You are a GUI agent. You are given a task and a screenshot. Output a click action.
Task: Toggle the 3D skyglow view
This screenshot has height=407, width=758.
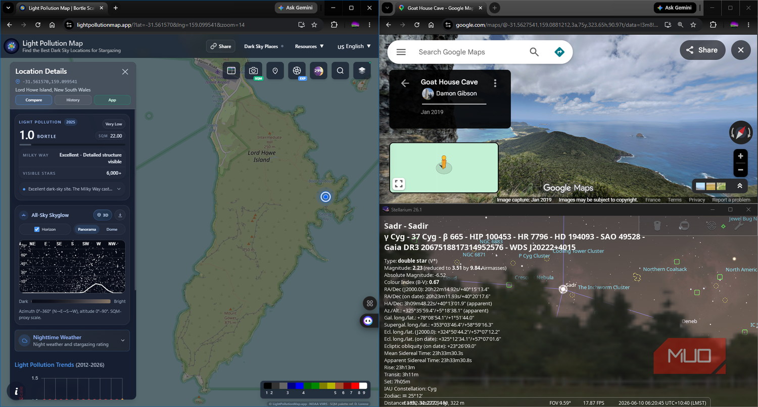coord(103,215)
